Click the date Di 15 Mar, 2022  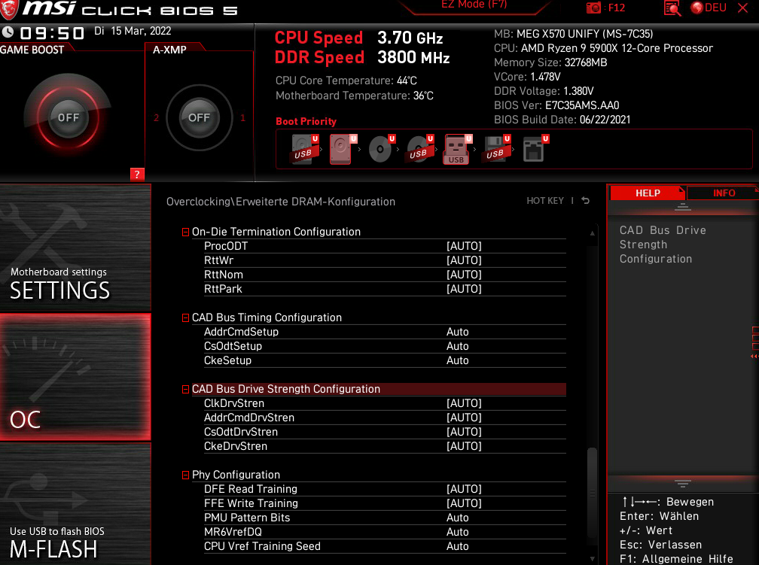click(x=133, y=31)
